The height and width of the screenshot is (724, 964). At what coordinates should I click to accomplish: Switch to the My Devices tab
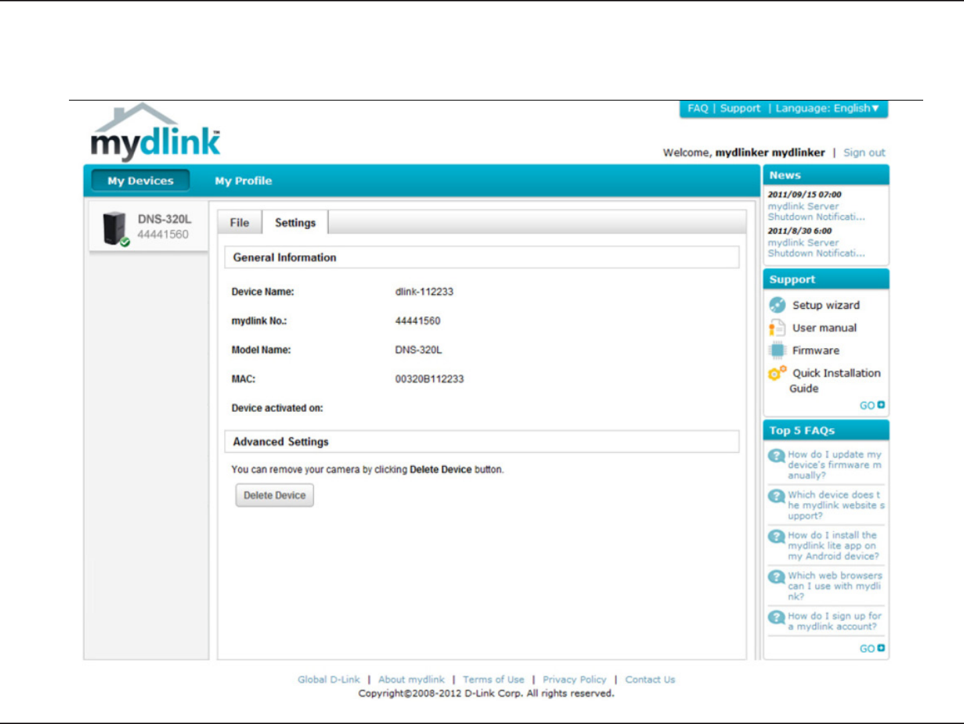(140, 181)
